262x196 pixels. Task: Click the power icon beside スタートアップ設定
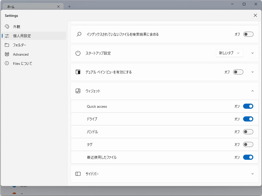point(78,53)
